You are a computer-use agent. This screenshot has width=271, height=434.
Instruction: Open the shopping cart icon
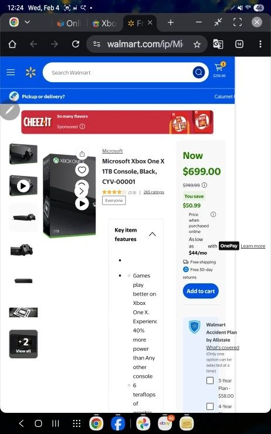[x=219, y=69]
